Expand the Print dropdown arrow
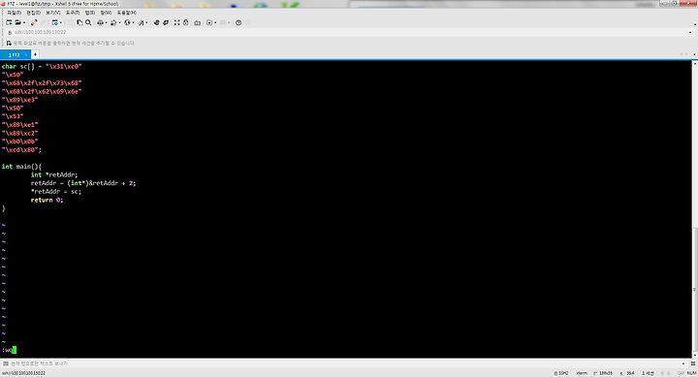 tap(107, 22)
